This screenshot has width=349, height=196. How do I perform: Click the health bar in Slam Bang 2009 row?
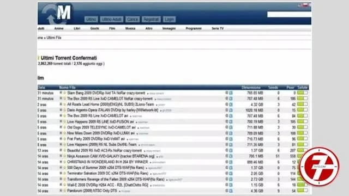(x=302, y=93)
